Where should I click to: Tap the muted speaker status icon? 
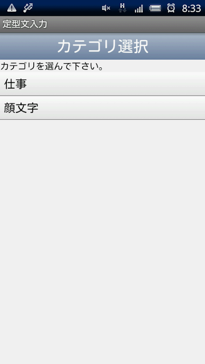[106, 8]
